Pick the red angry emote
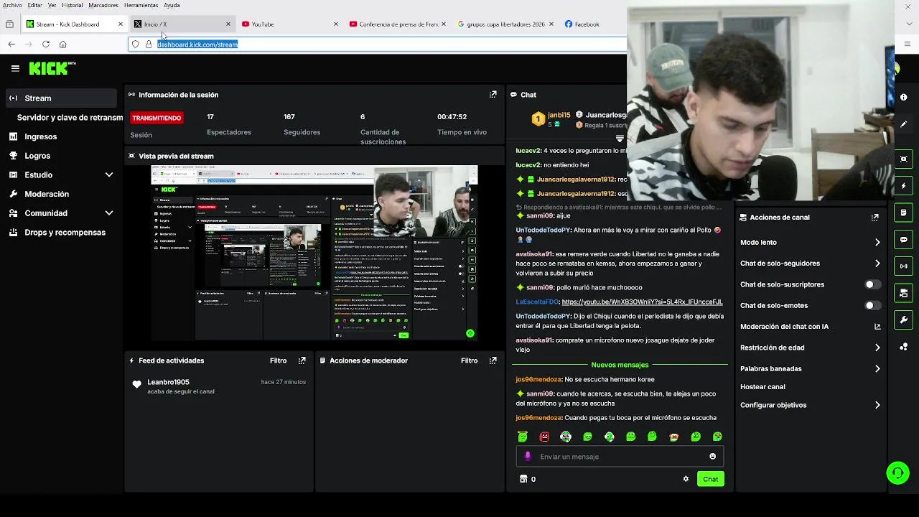 click(544, 437)
